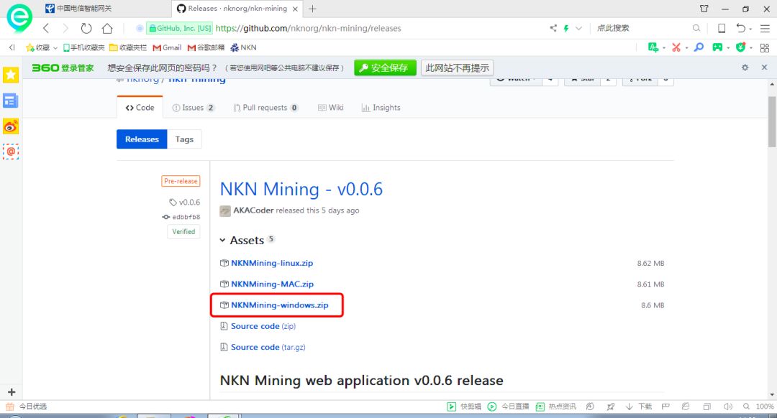Open the 收藏夹栏 folder
The image size is (777, 418).
pyautogui.click(x=128, y=47)
